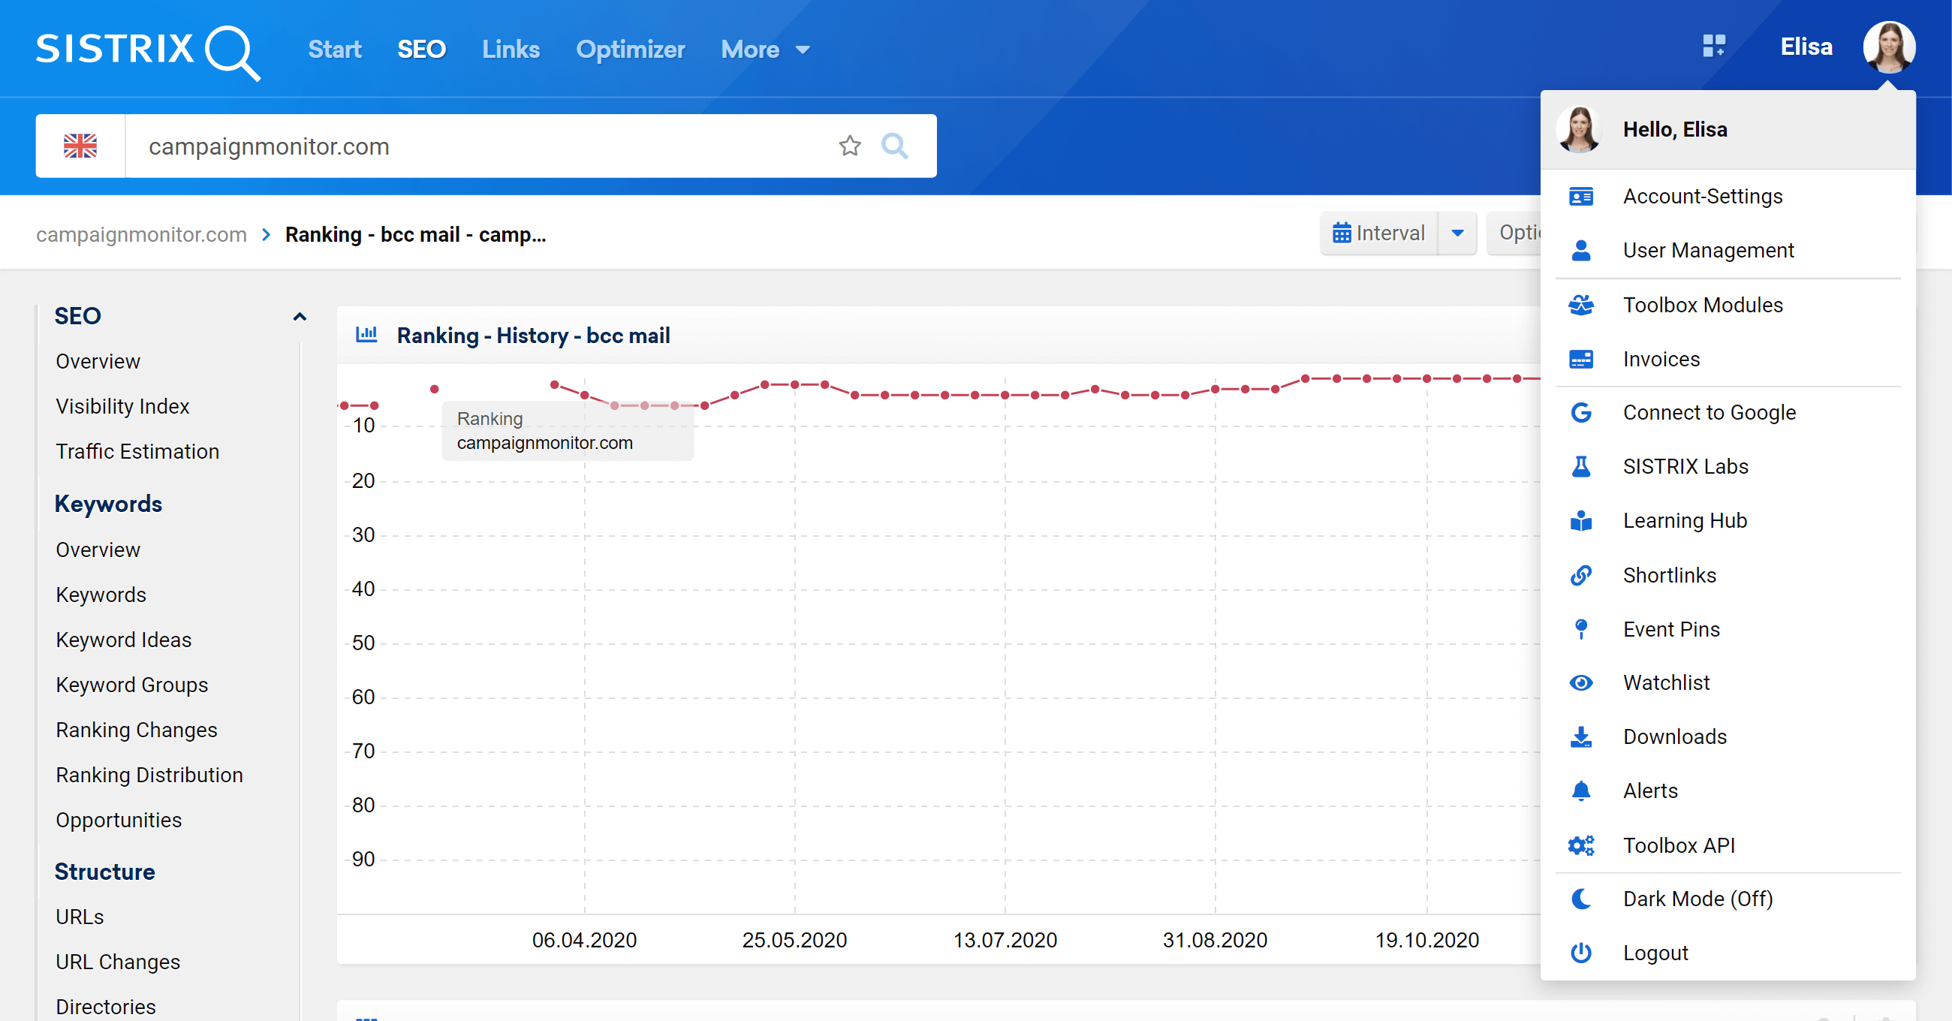Click the Alerts bell icon
Screen dimensions: 1952x1021
(1580, 791)
